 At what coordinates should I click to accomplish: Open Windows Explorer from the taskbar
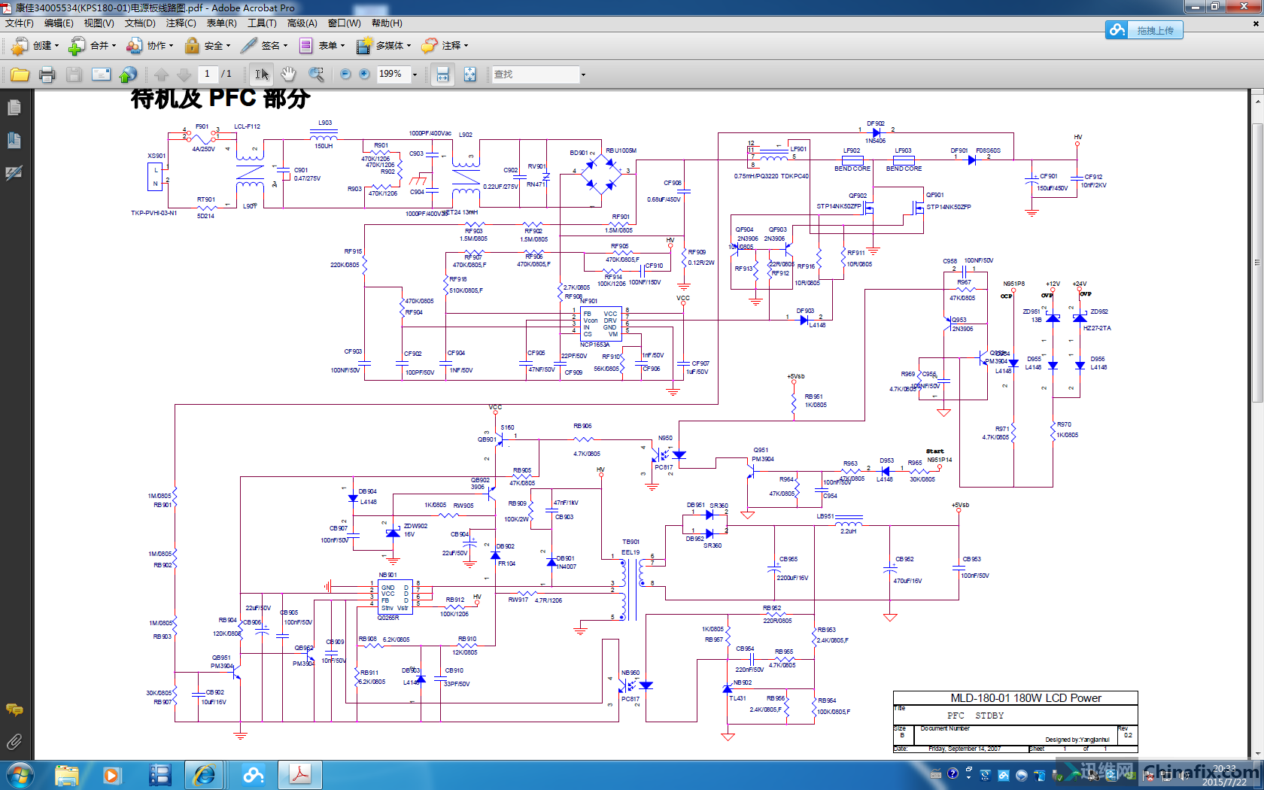tap(66, 775)
